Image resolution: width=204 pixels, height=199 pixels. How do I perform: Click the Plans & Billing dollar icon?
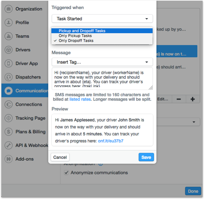pos(9,132)
